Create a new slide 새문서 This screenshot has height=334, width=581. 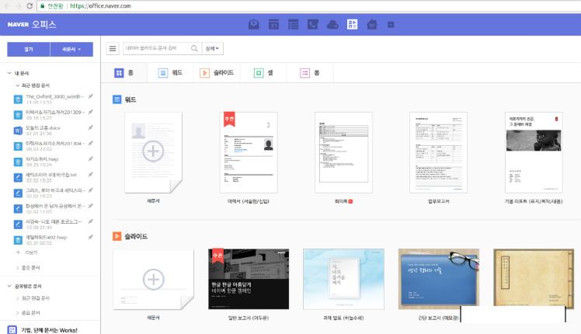pyautogui.click(x=153, y=279)
